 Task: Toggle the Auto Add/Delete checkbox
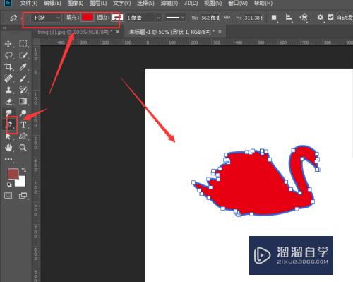[330, 18]
